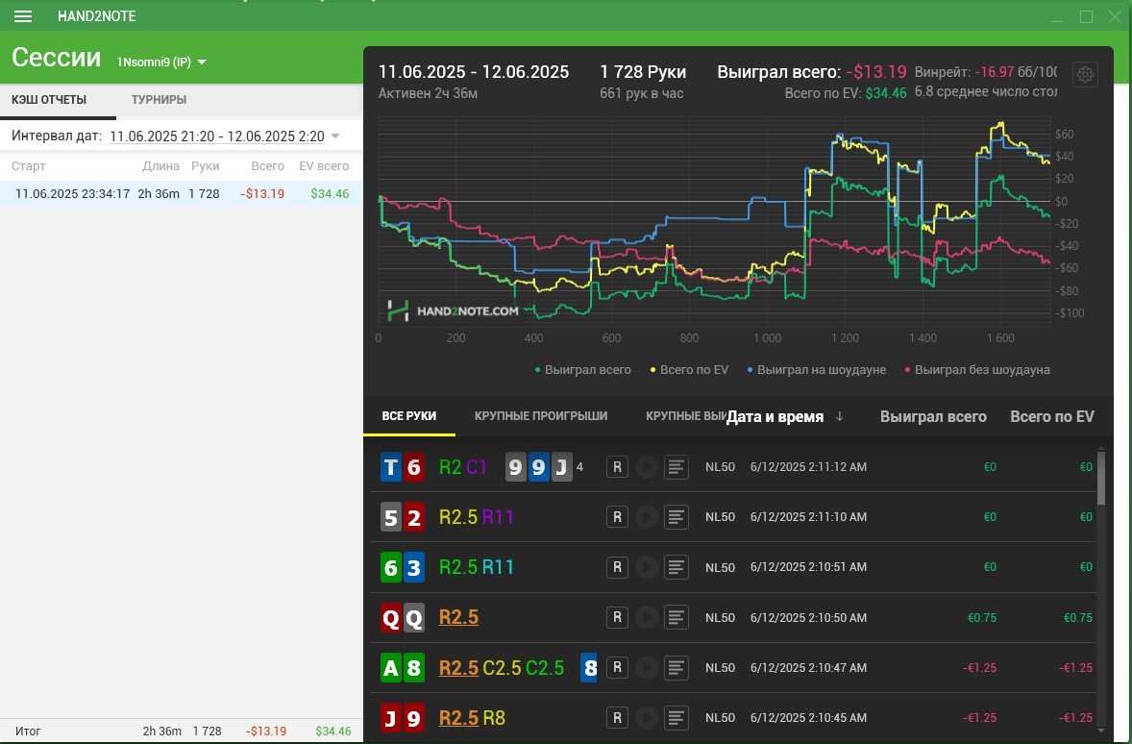Open the hamburger main menu

23,16
